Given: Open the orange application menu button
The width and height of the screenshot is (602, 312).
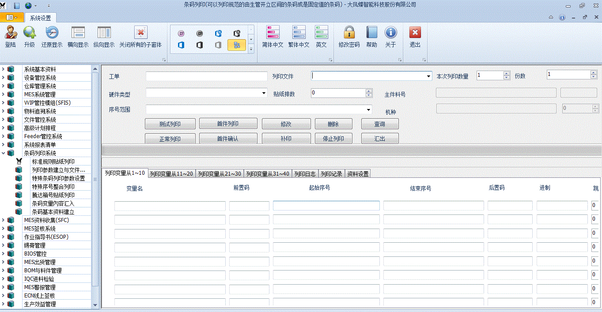Looking at the screenshot, I should click(12, 18).
